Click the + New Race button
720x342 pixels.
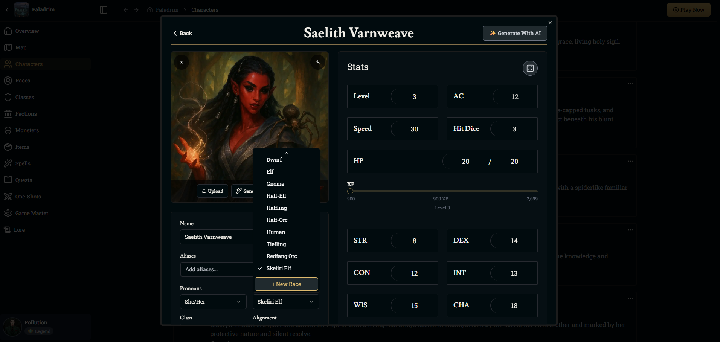[x=286, y=284]
